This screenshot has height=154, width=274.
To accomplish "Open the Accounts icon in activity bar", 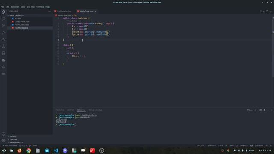I will [3, 134].
